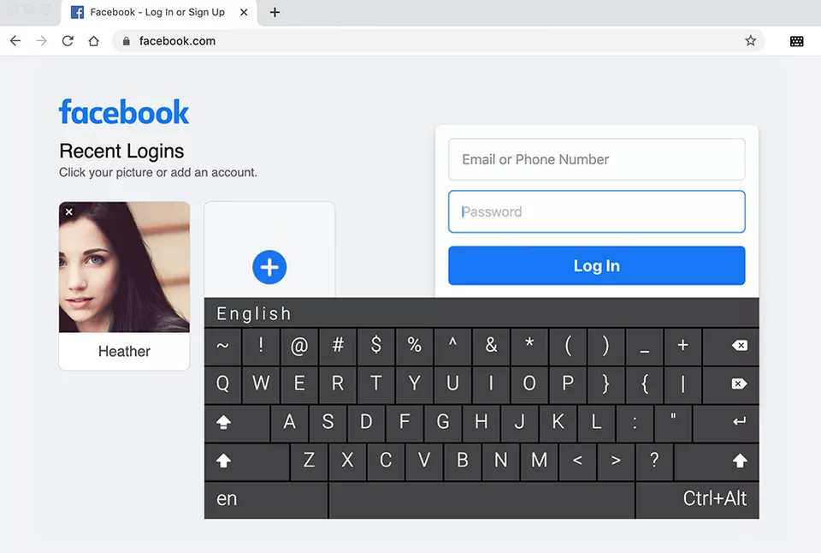Toggle the right Shift arrow key
821x553 pixels.
[x=740, y=461]
